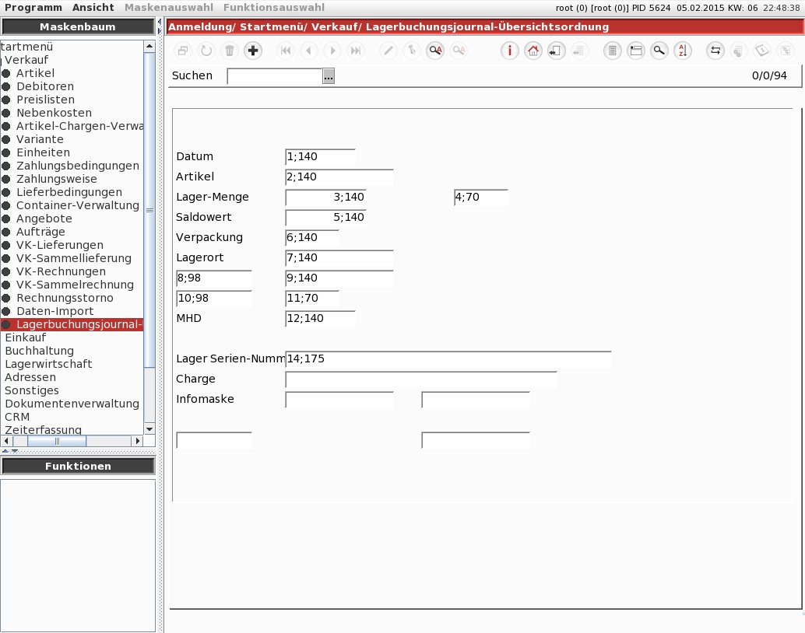This screenshot has height=633, width=805.
Task: Click the A-Z sort icon
Action: [682, 51]
